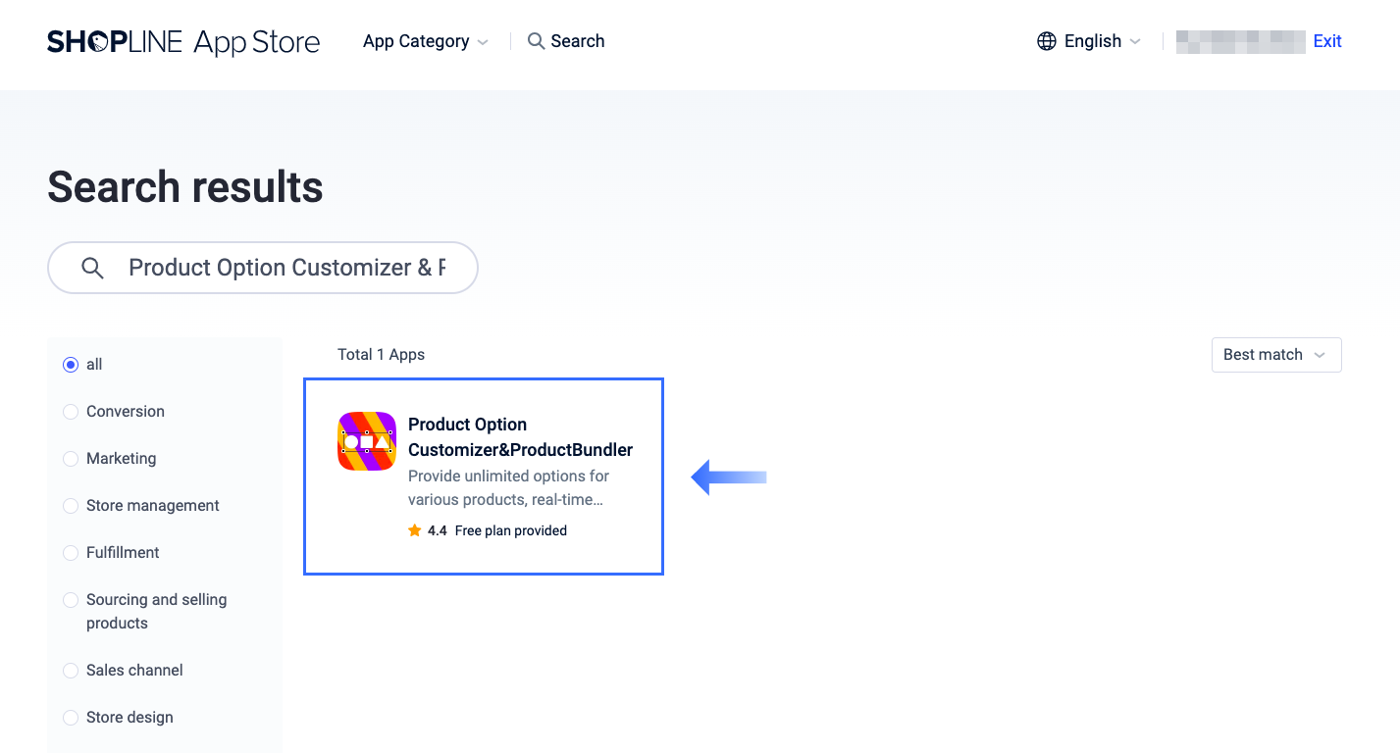Click the Search menu item in the navbar
The width and height of the screenshot is (1400, 753).
point(576,41)
